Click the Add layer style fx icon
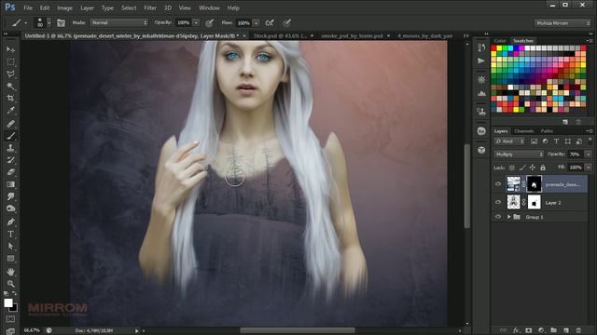The height and width of the screenshot is (335, 597). 516,330
